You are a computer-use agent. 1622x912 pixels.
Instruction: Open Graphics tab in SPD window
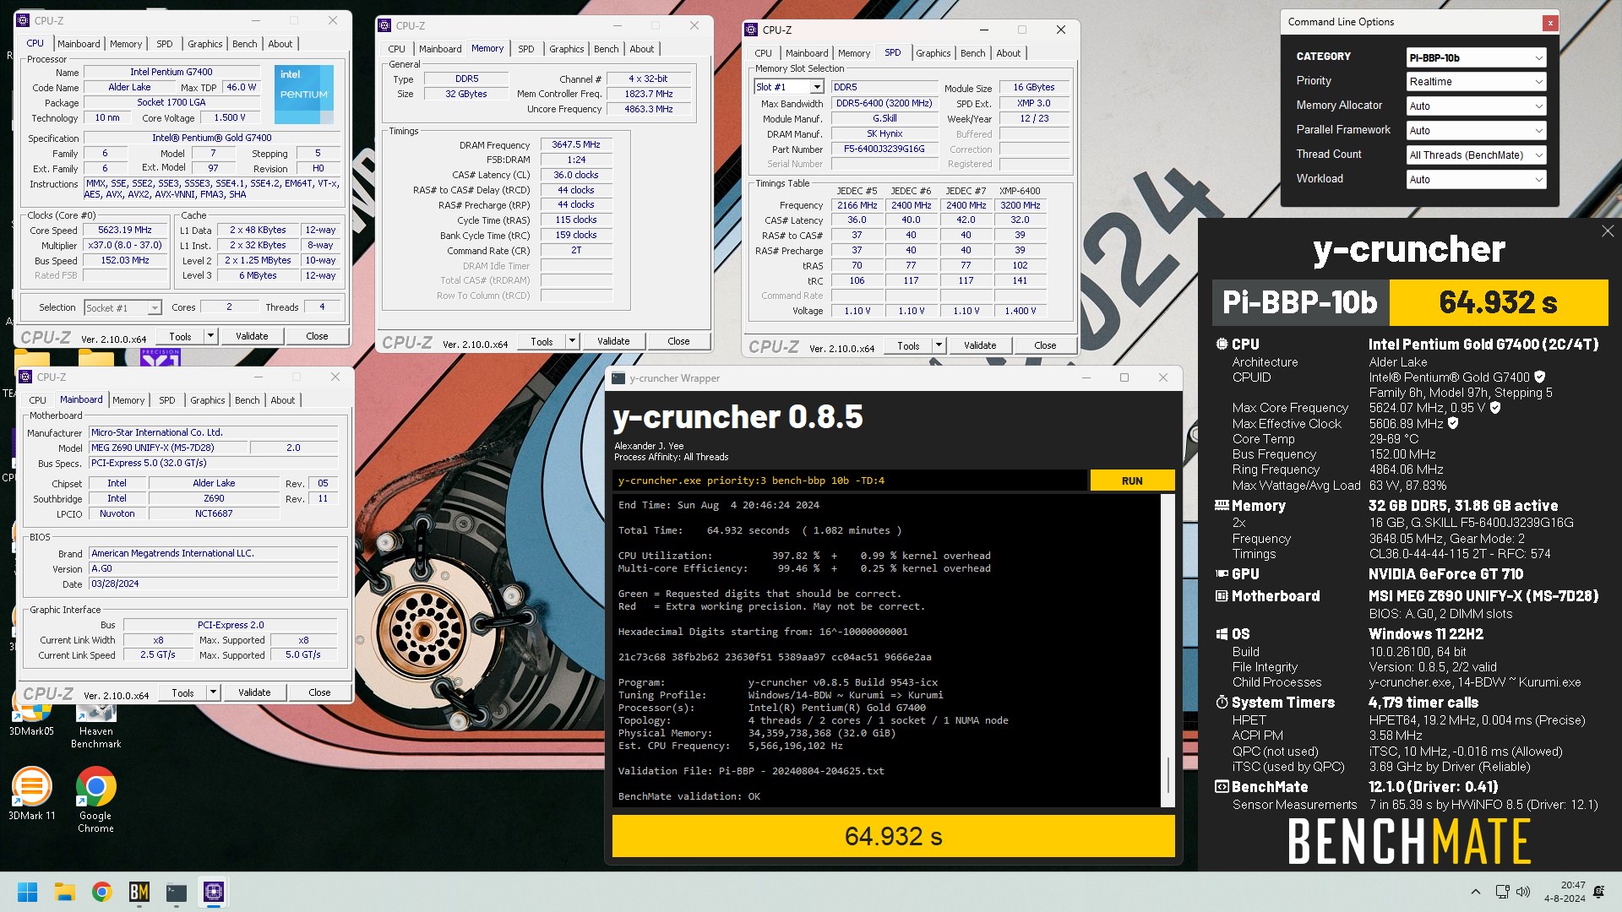(x=933, y=53)
